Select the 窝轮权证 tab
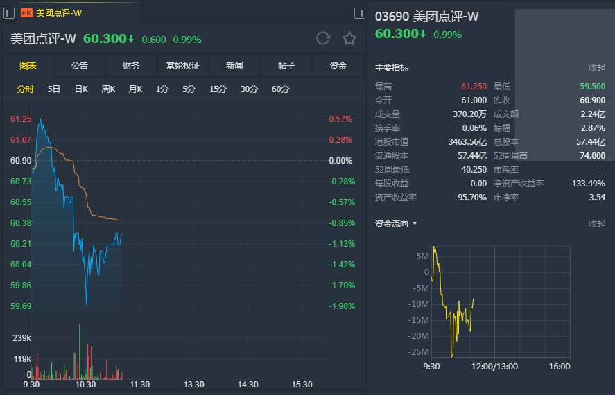 (183, 66)
